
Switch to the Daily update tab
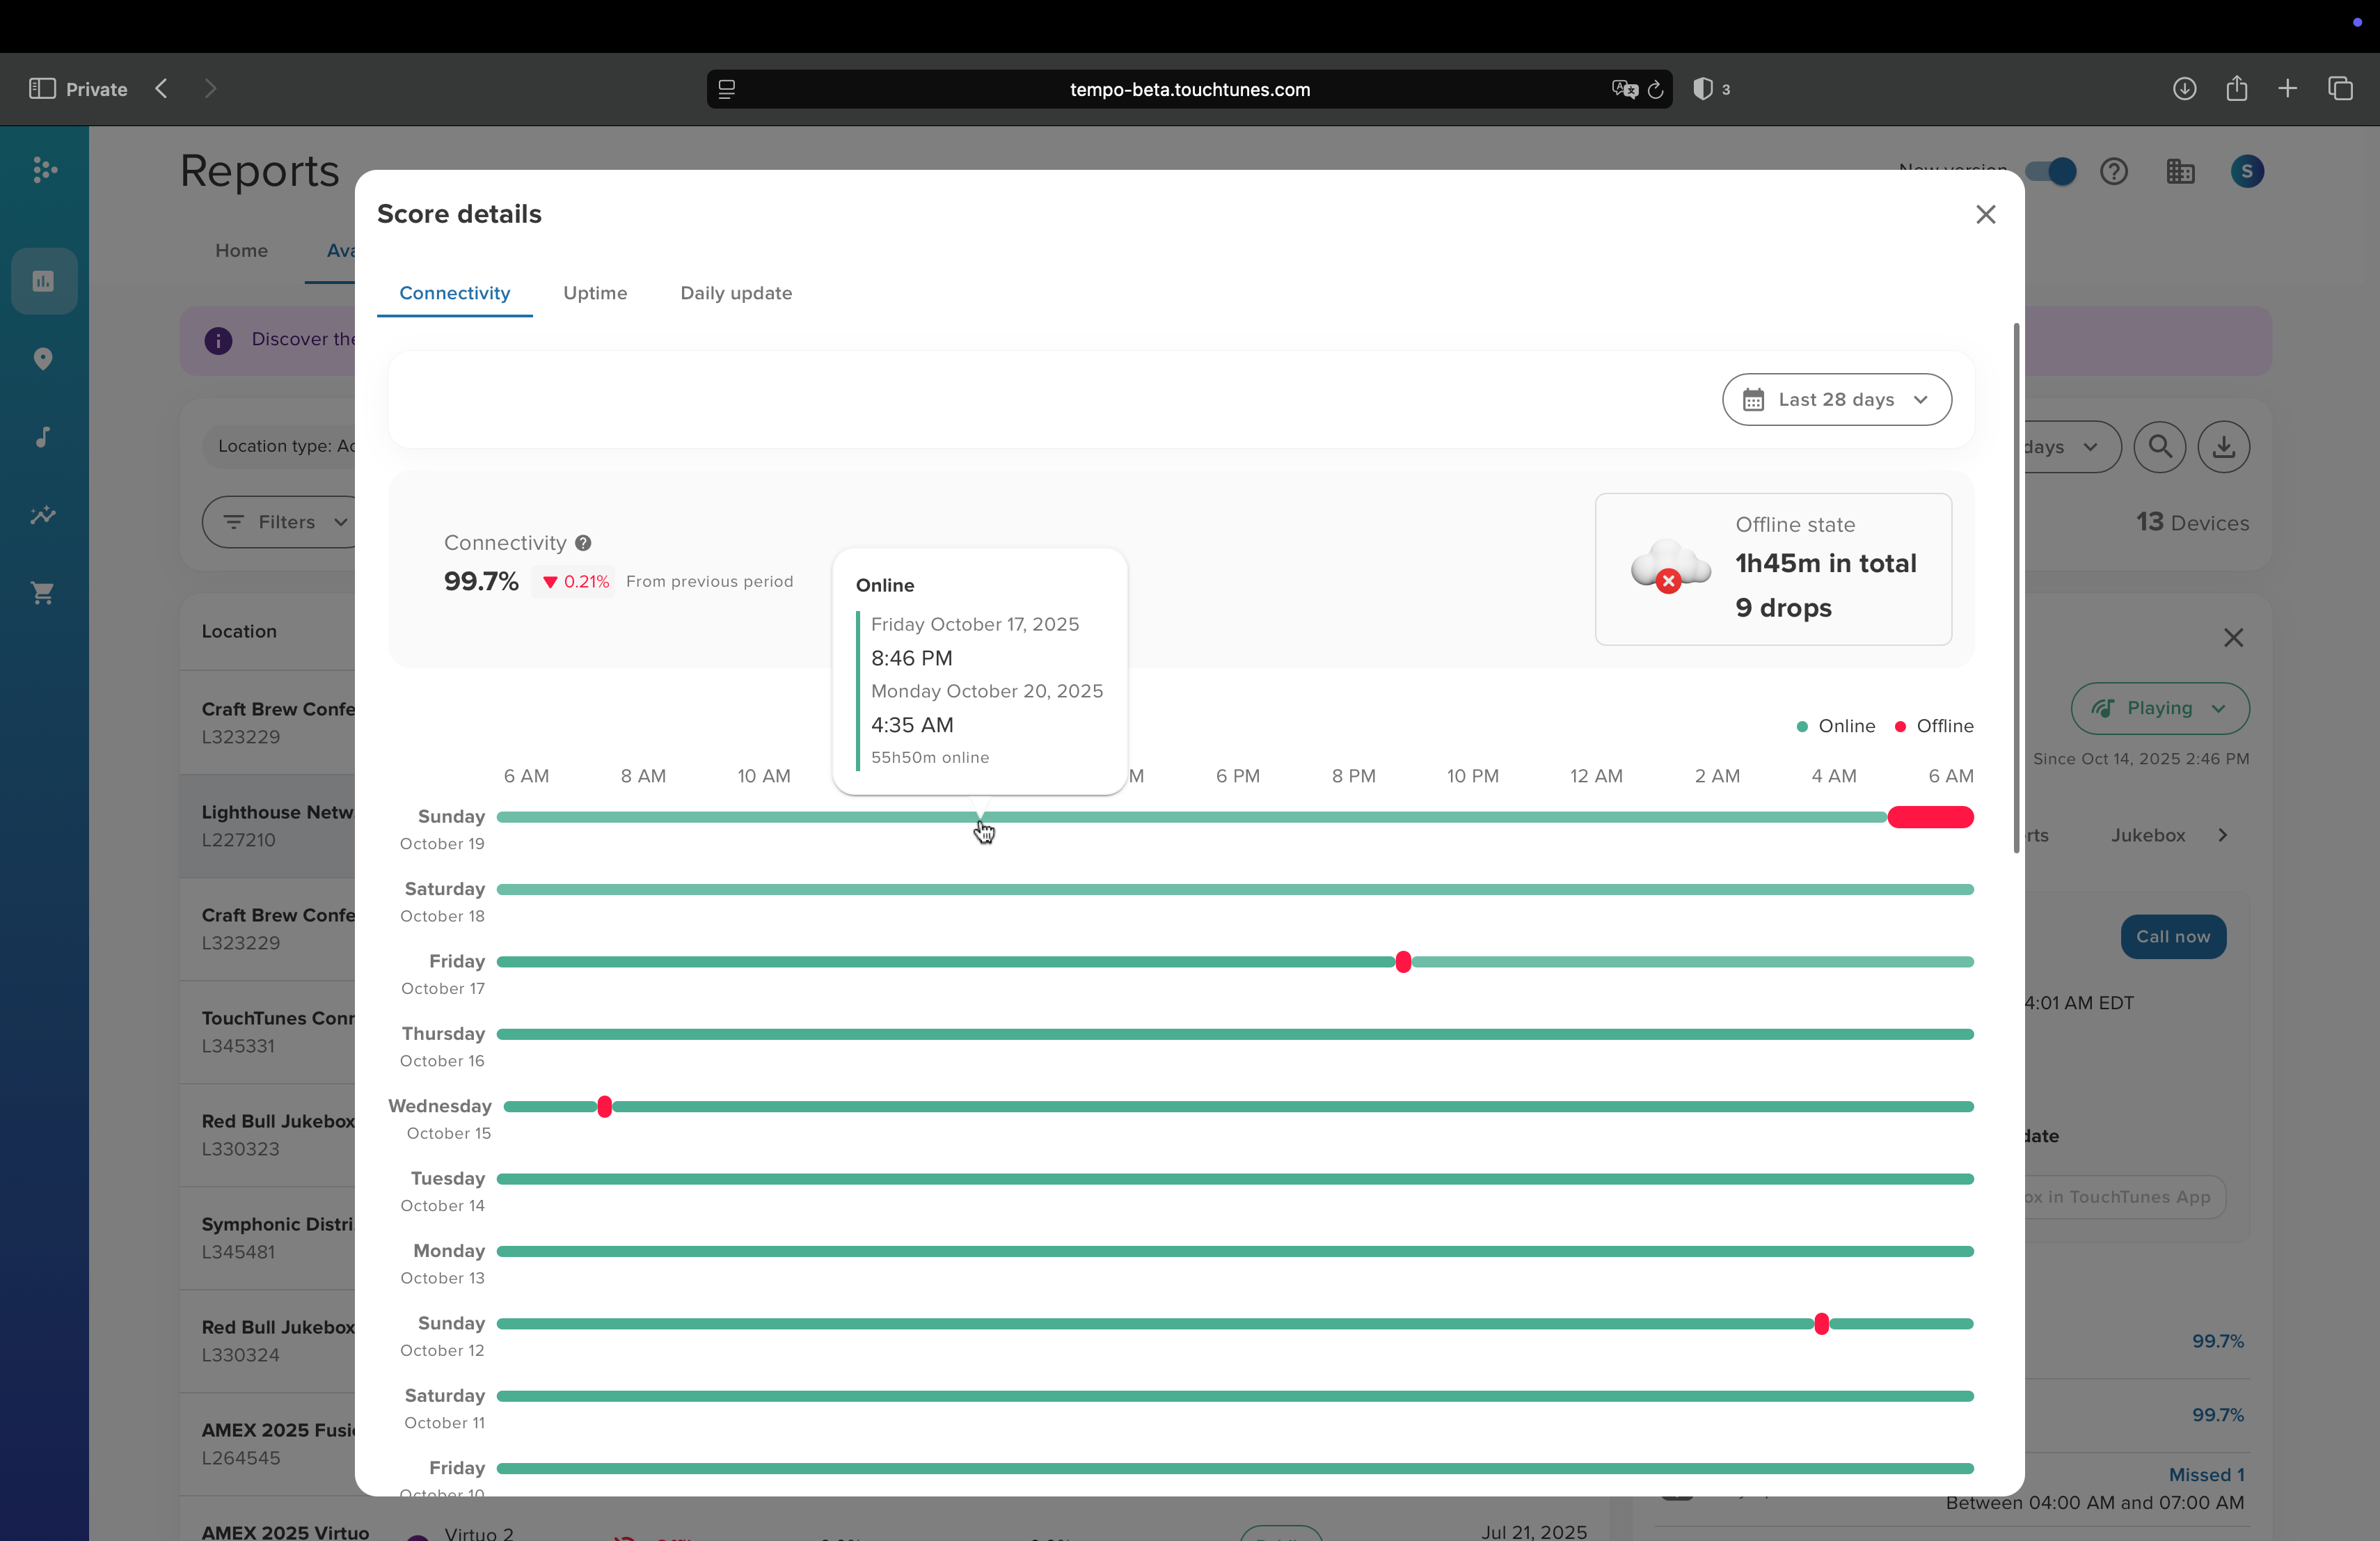(736, 293)
